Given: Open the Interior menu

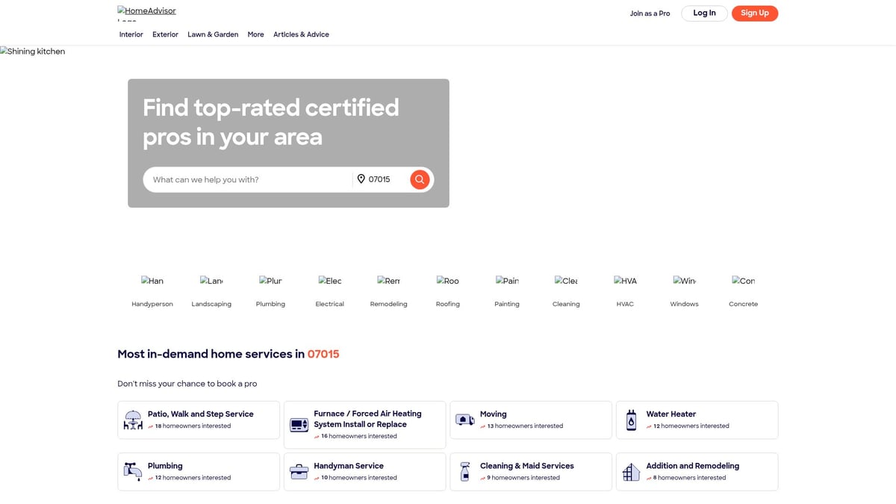Looking at the screenshot, I should pyautogui.click(x=131, y=34).
